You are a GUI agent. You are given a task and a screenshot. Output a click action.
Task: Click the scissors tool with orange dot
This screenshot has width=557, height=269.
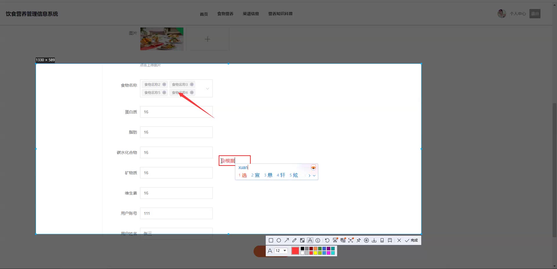pos(335,240)
